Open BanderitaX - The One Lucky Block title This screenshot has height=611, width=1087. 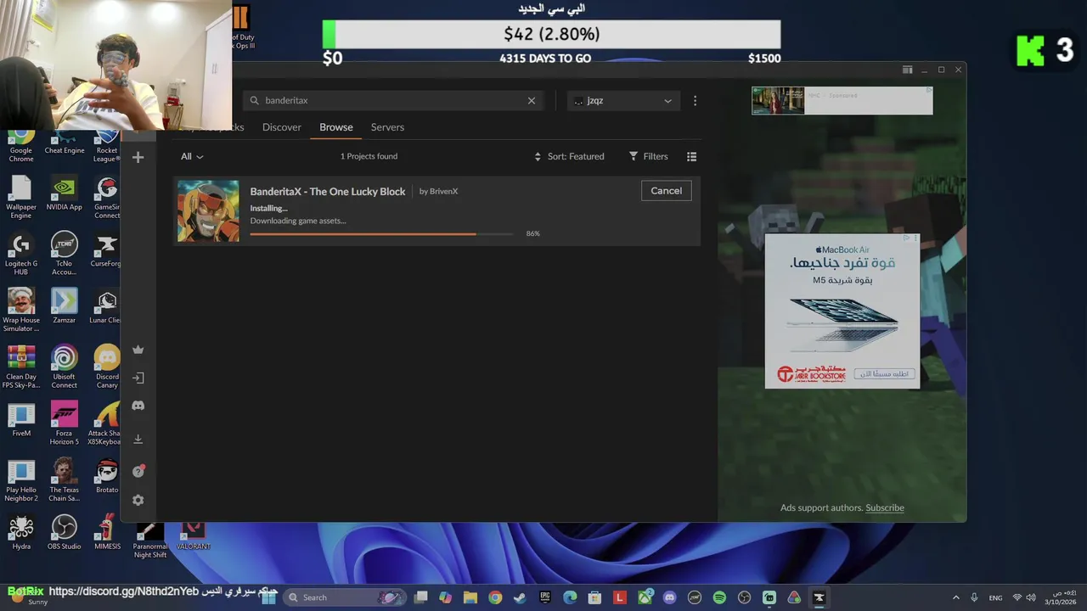(328, 192)
